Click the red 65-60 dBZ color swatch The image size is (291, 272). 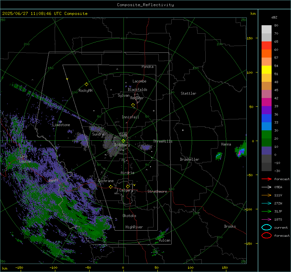[266, 45]
